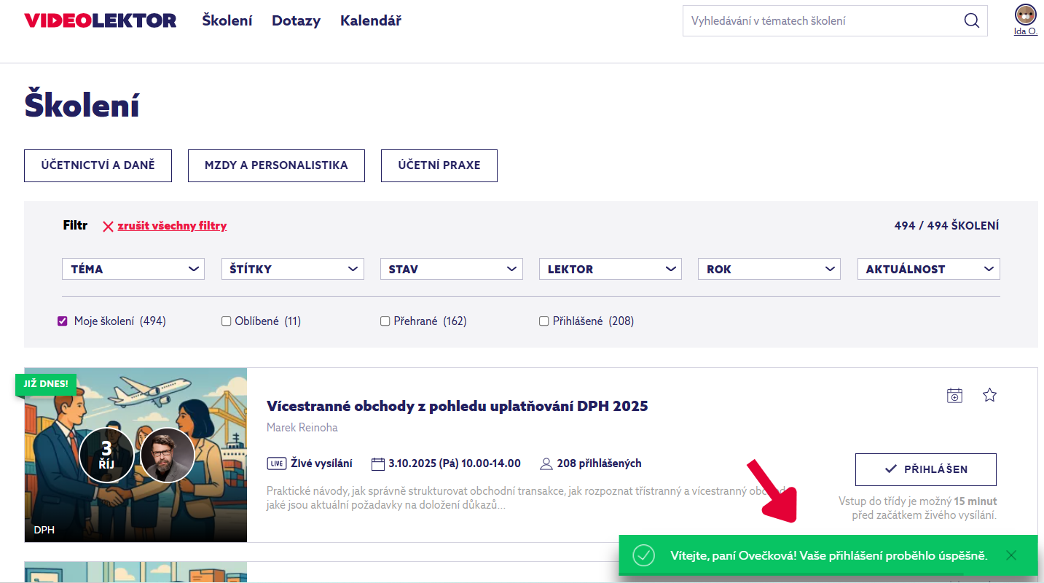Click the 3 ŘÍJ date badge

pyautogui.click(x=106, y=455)
